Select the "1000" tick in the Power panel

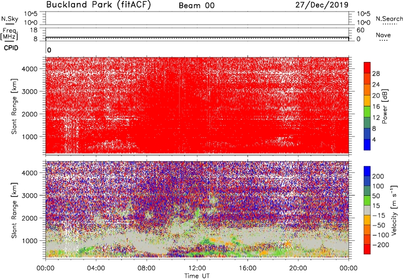[x=30, y=136]
